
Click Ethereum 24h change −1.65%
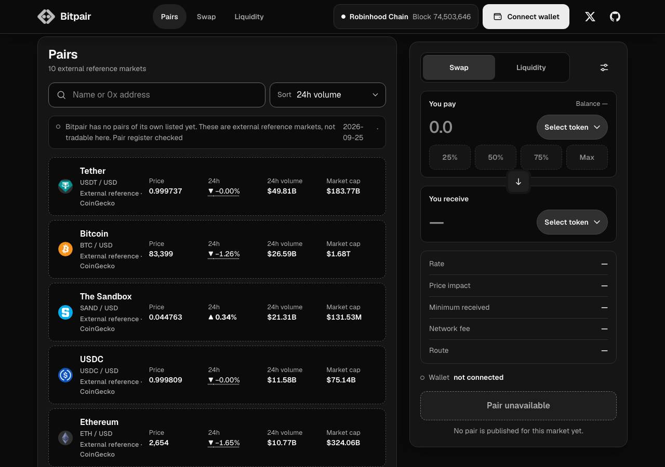click(x=224, y=443)
